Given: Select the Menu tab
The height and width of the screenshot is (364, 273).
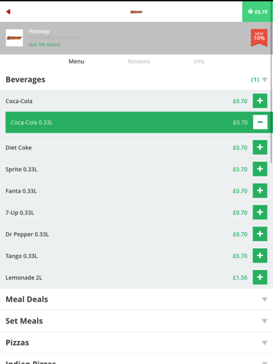Looking at the screenshot, I should click(77, 61).
